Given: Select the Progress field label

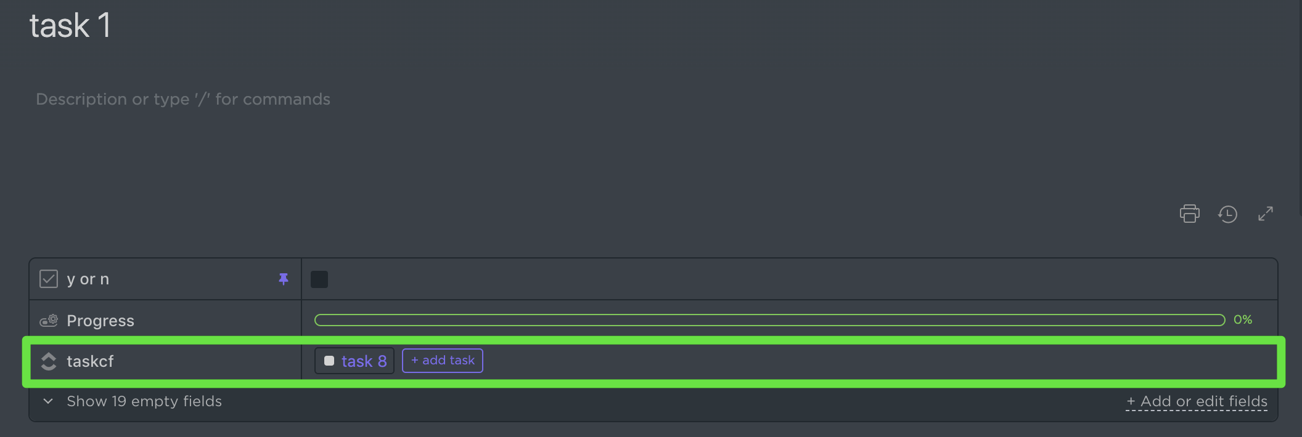Looking at the screenshot, I should click(x=100, y=321).
